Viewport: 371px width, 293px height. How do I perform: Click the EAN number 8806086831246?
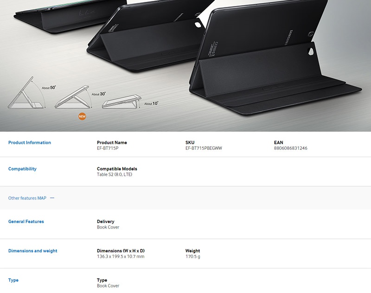point(290,148)
